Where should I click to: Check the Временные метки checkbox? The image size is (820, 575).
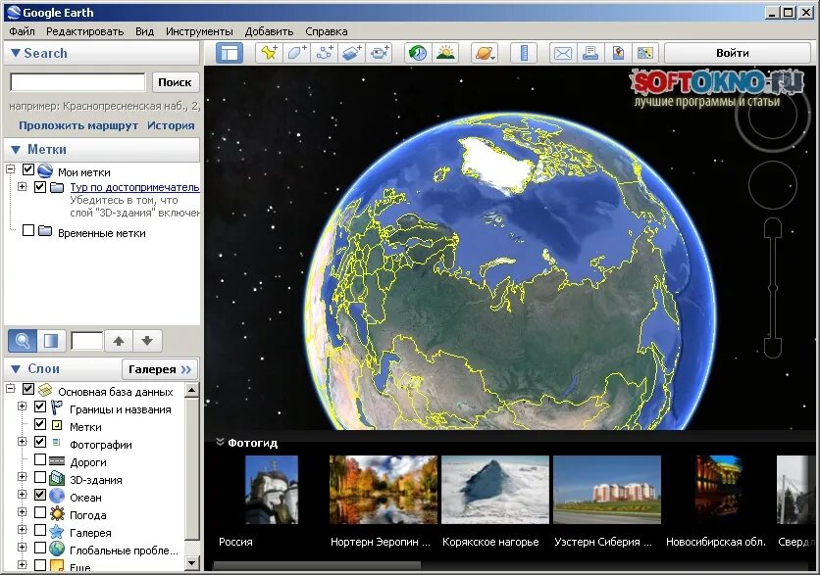point(28,230)
